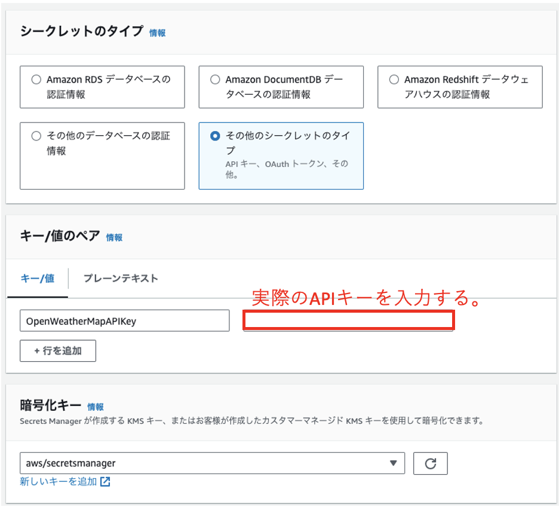The width and height of the screenshot is (559, 507).
Task: Click the empty secret value field outlined in red
Action: coord(348,320)
